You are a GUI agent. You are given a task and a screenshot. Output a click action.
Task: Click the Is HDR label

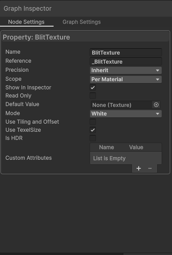point(14,138)
